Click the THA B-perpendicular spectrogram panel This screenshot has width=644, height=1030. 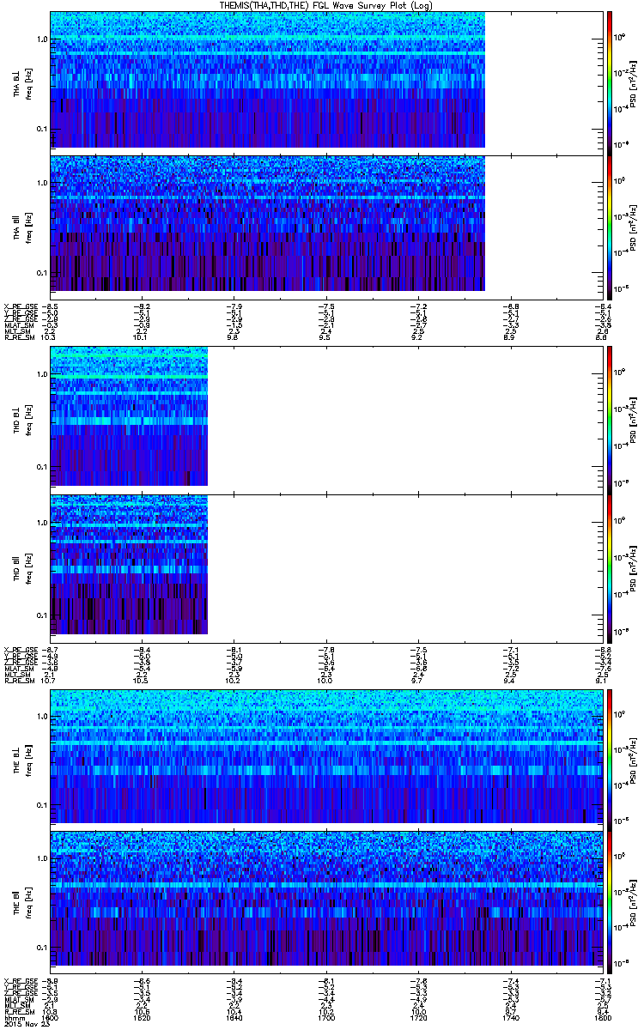(x=325, y=80)
